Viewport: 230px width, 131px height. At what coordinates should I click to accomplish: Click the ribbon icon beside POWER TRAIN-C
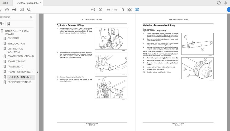tap(5, 61)
